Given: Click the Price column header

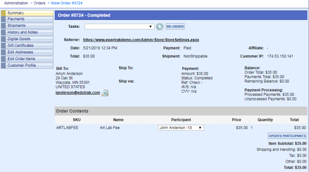Looking at the screenshot, I should tap(237, 120).
